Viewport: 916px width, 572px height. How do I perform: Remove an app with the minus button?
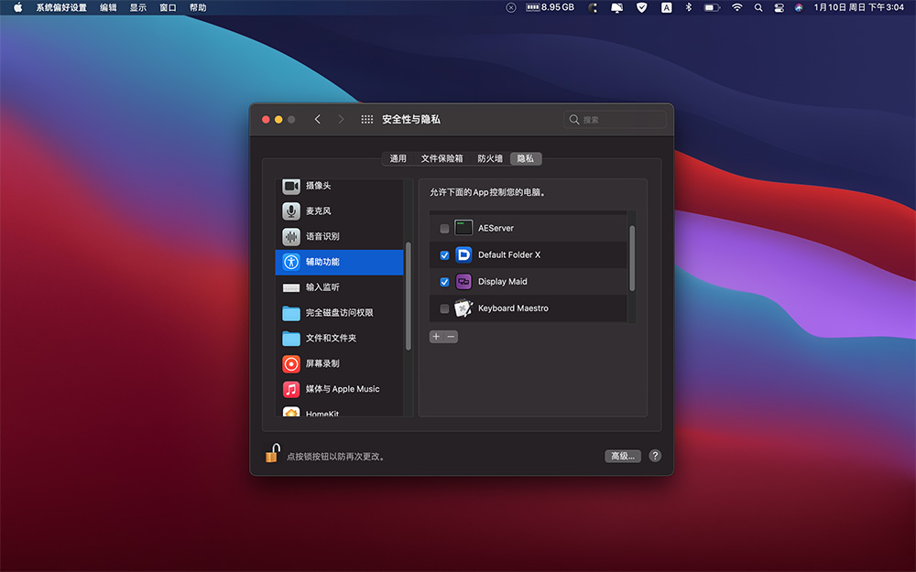coord(451,337)
